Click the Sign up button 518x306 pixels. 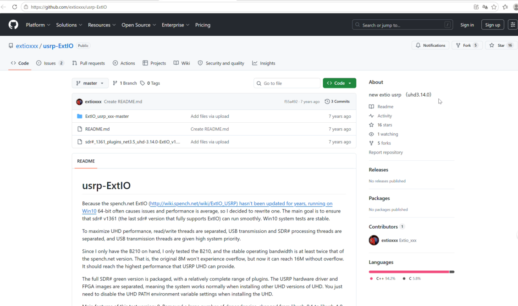pyautogui.click(x=493, y=25)
